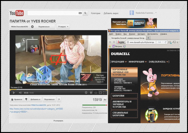Toggle the player annotations info icon
The image size is (188, 133).
pyautogui.click(x=91, y=93)
